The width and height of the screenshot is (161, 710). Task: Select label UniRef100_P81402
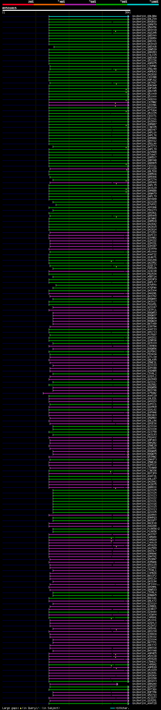click(144, 437)
